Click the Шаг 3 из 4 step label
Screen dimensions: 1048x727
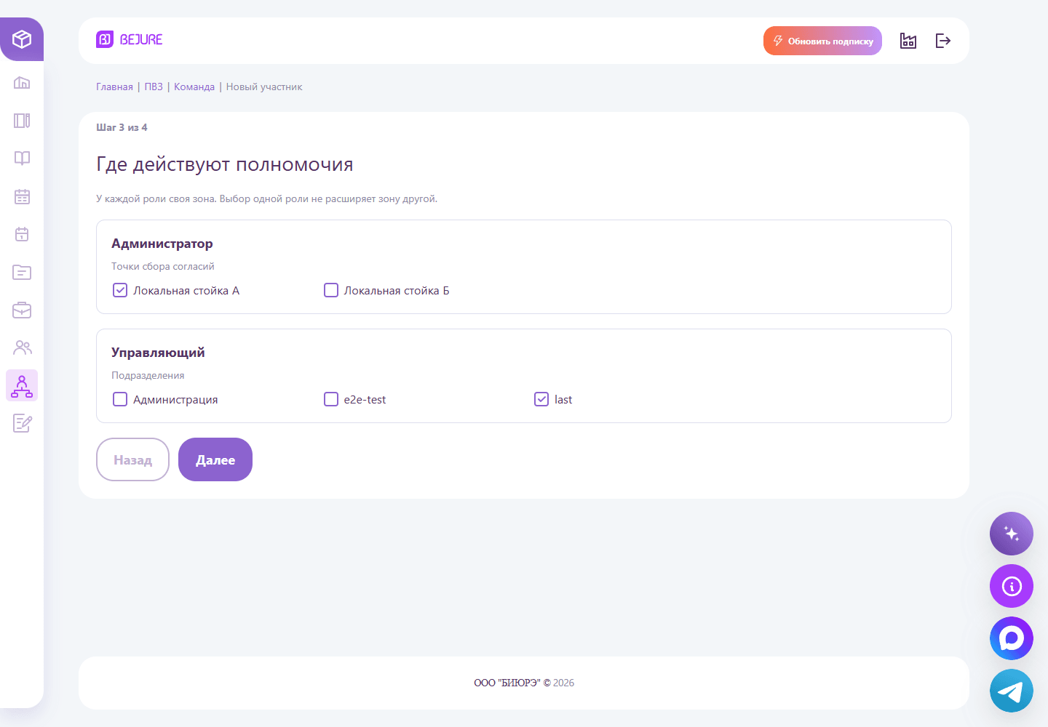point(122,127)
